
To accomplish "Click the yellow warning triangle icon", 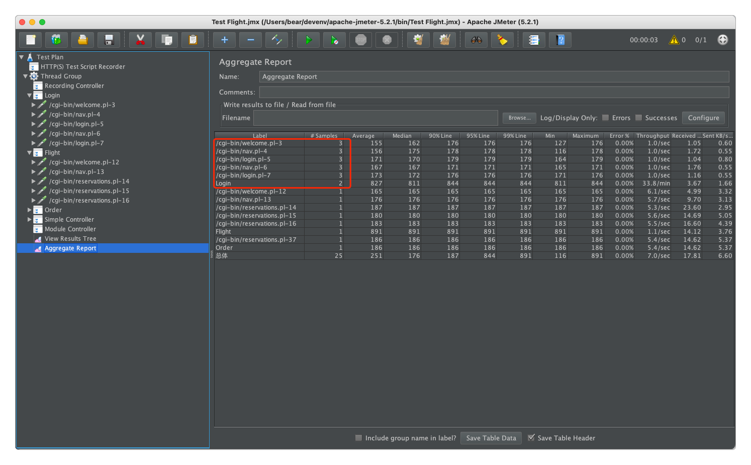I will click(674, 40).
